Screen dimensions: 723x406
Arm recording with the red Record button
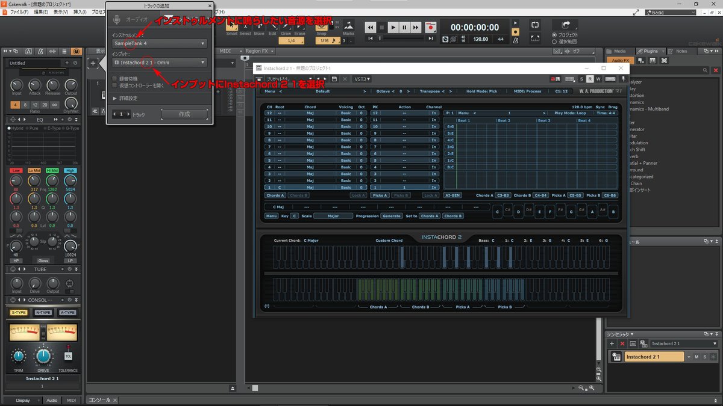click(430, 27)
